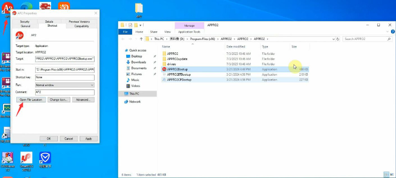396x178 pixels.
Task: Click the Forward arrow in File Explorer
Action: tap(130, 39)
